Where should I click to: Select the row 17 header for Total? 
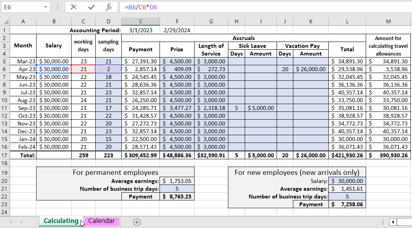click(5, 155)
